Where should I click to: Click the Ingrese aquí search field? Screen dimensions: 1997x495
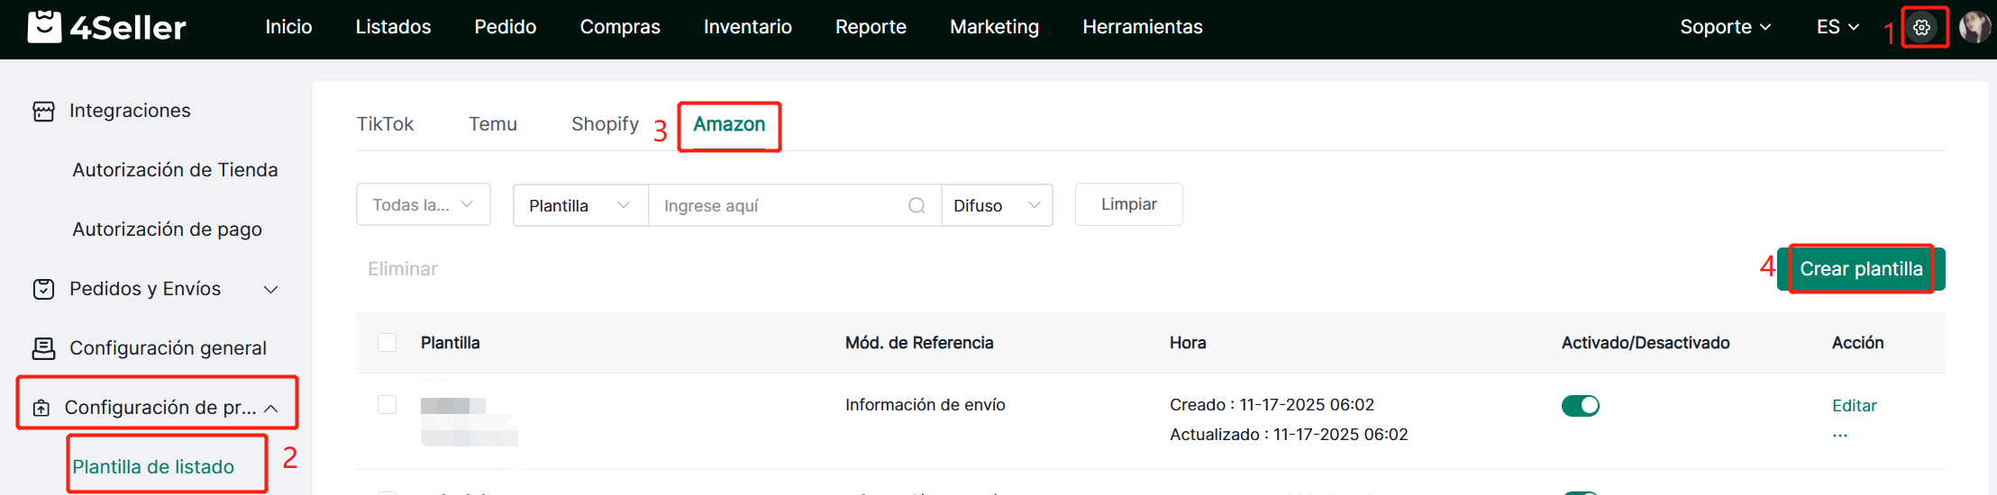pyautogui.click(x=780, y=206)
